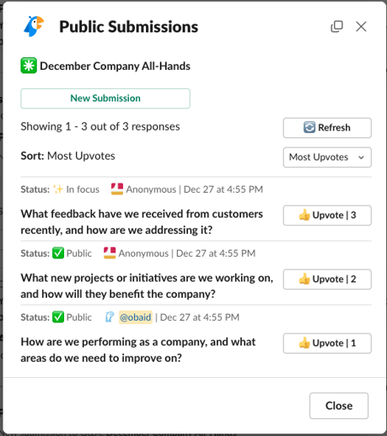The height and width of the screenshot is (436, 387).
Task: Upvote the company performance question
Action: 327,343
